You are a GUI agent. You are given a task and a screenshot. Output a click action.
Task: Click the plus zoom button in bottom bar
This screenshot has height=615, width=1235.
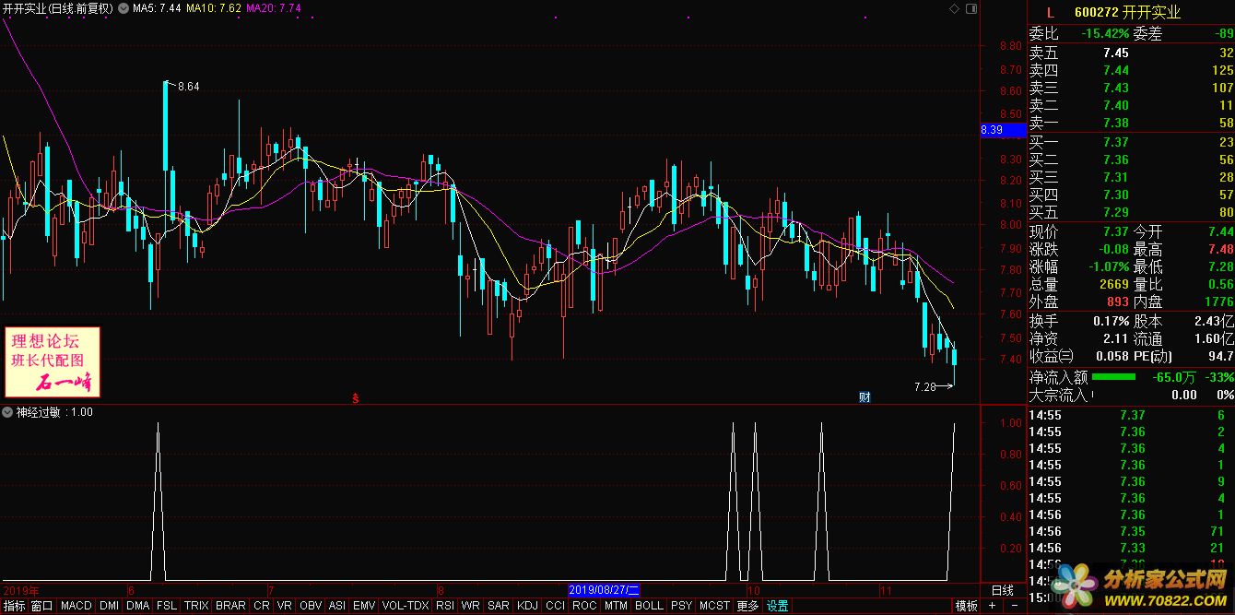[992, 606]
